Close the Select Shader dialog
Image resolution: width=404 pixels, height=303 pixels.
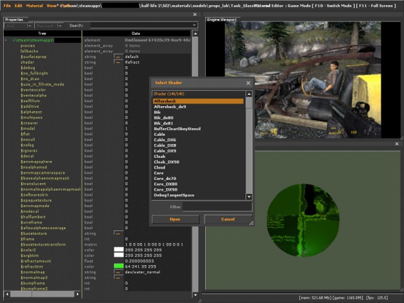click(x=248, y=83)
